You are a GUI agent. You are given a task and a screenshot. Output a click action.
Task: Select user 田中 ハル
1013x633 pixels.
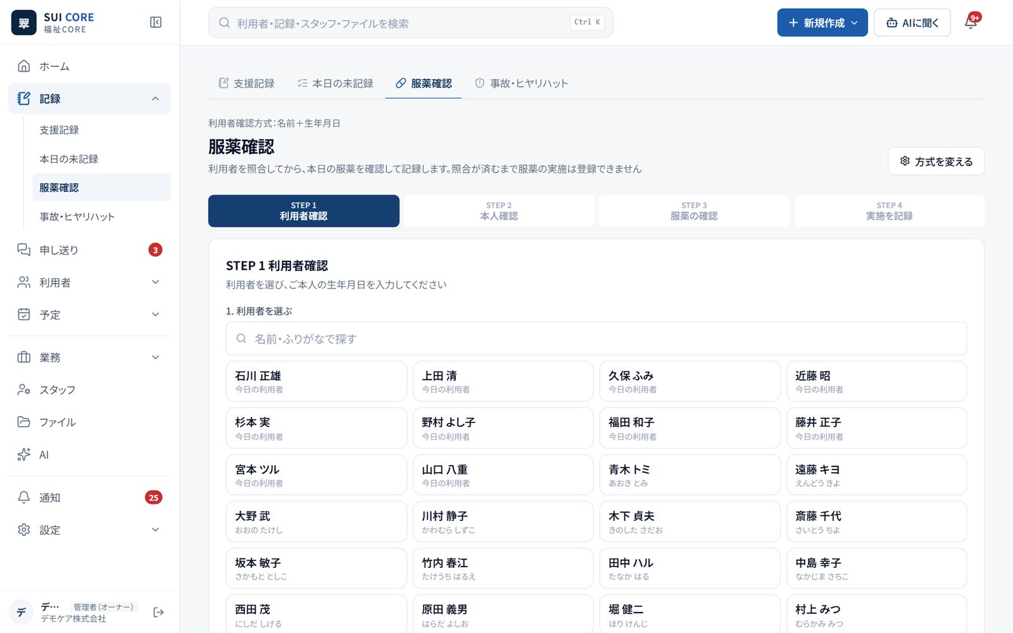[690, 568]
